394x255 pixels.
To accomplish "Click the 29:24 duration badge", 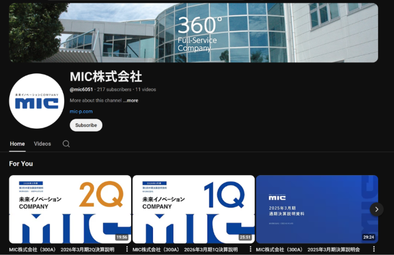I will point(369,237).
